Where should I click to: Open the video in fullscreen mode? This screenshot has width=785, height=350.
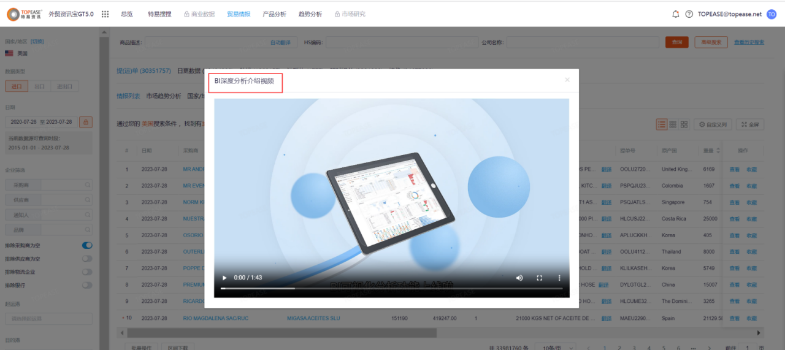point(540,278)
